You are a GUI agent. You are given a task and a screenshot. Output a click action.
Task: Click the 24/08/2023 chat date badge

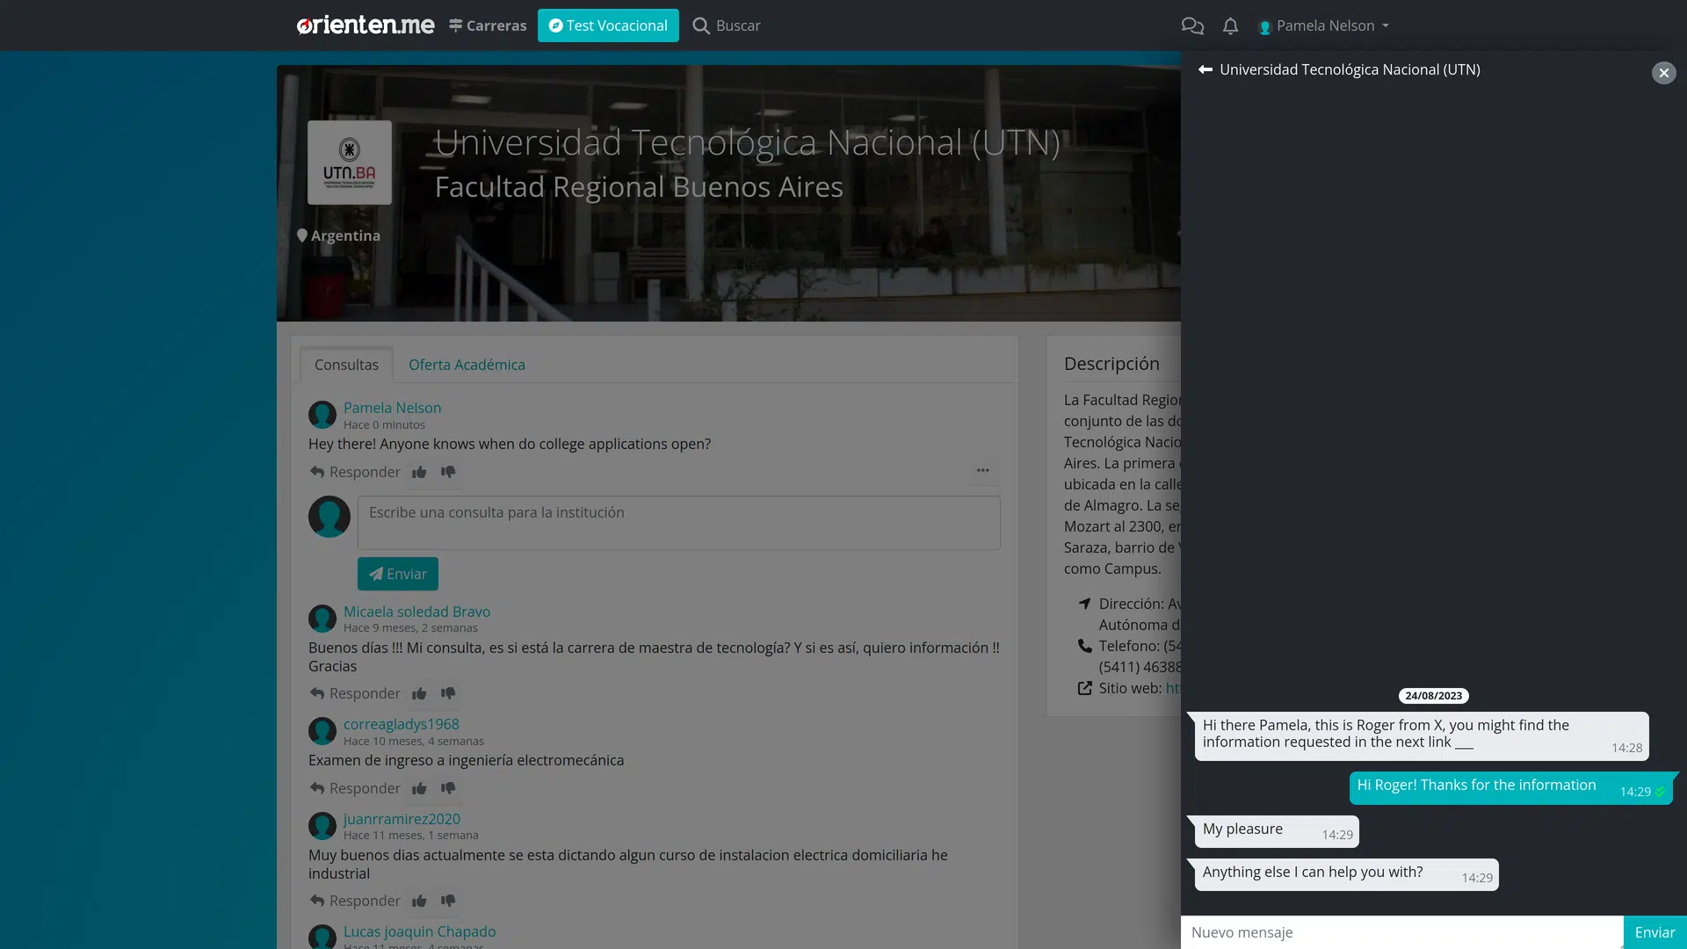(x=1433, y=696)
